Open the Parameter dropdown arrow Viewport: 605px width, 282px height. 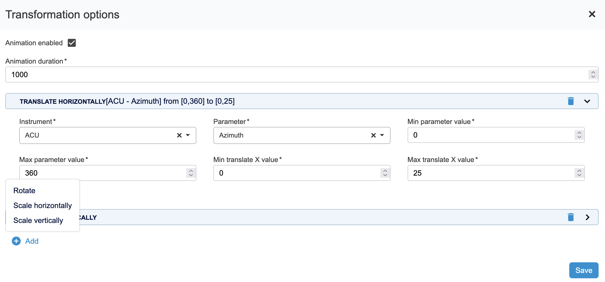click(382, 135)
